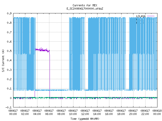Click the y-axis tick value 0.9
The width and height of the screenshot is (162, 121).
(x=9, y=13)
